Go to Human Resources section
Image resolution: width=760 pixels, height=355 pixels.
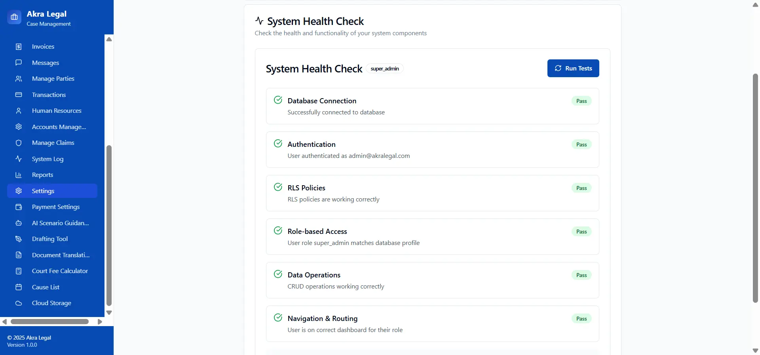coord(57,111)
